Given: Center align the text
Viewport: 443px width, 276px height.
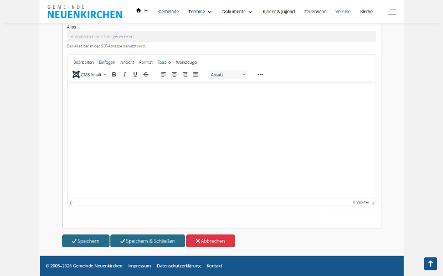Looking at the screenshot, I should click(174, 74).
